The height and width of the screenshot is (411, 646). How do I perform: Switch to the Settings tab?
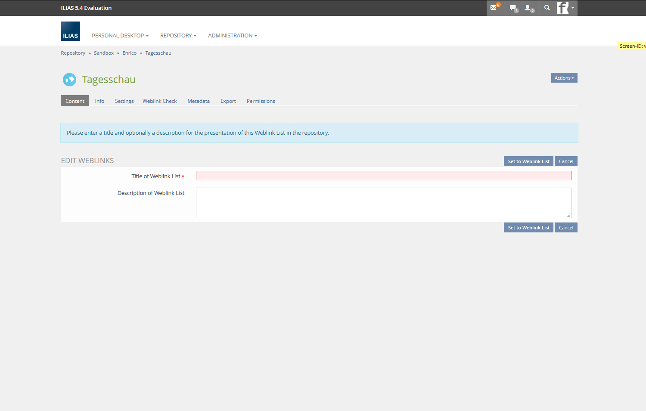[x=124, y=101]
